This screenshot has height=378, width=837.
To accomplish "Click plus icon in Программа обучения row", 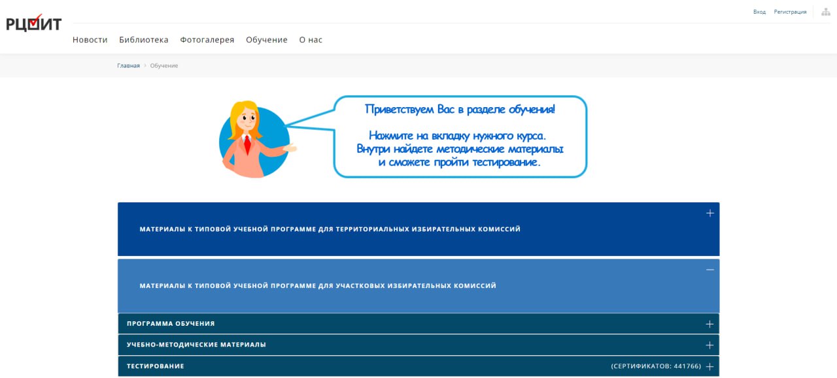I will [709, 324].
